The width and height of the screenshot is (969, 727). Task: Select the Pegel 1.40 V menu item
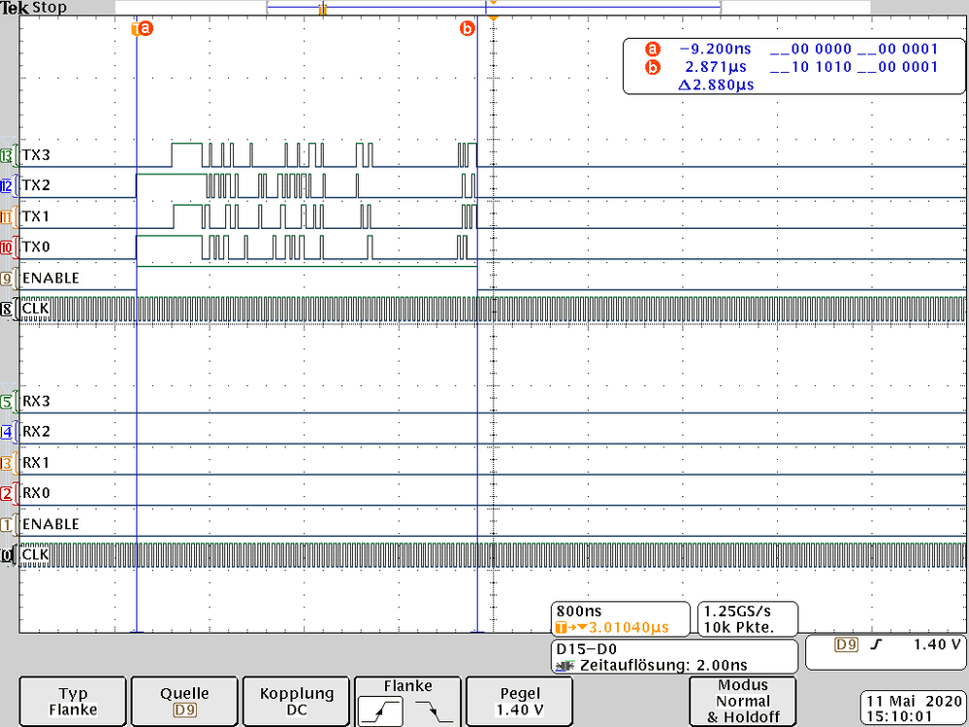[519, 701]
